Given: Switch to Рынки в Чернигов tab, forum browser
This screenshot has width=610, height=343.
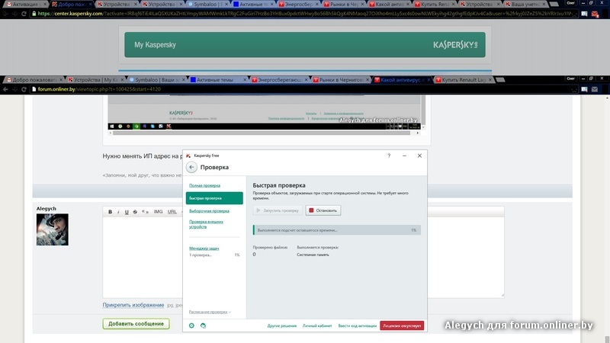Looking at the screenshot, I should 340,80.
